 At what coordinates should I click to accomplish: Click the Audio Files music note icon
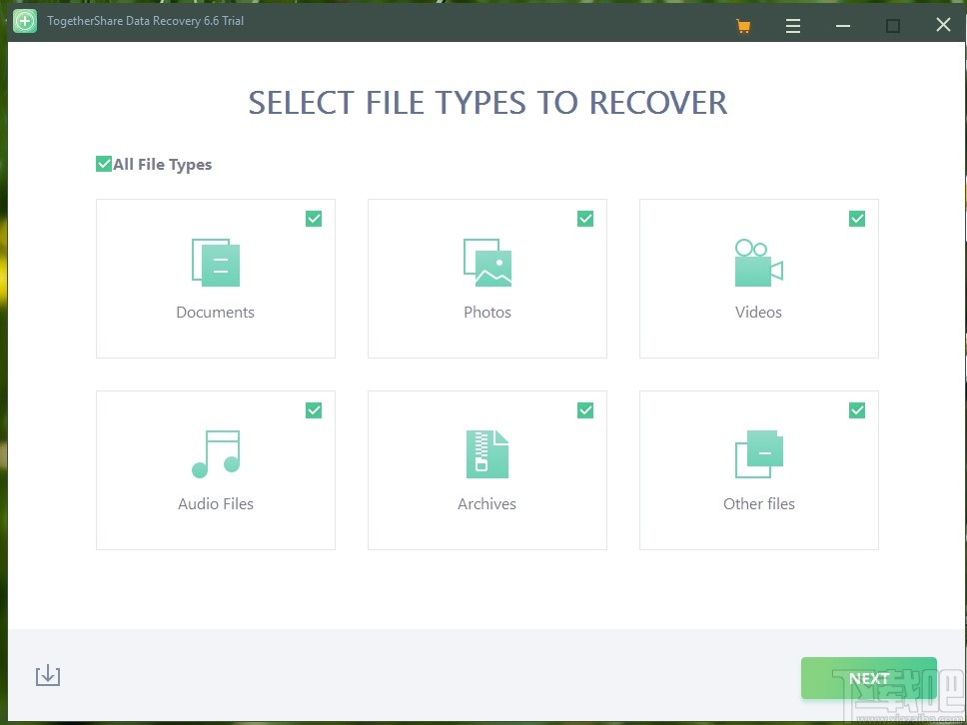(x=215, y=453)
